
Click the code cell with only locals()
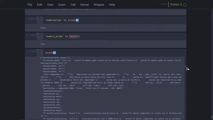click(x=114, y=53)
